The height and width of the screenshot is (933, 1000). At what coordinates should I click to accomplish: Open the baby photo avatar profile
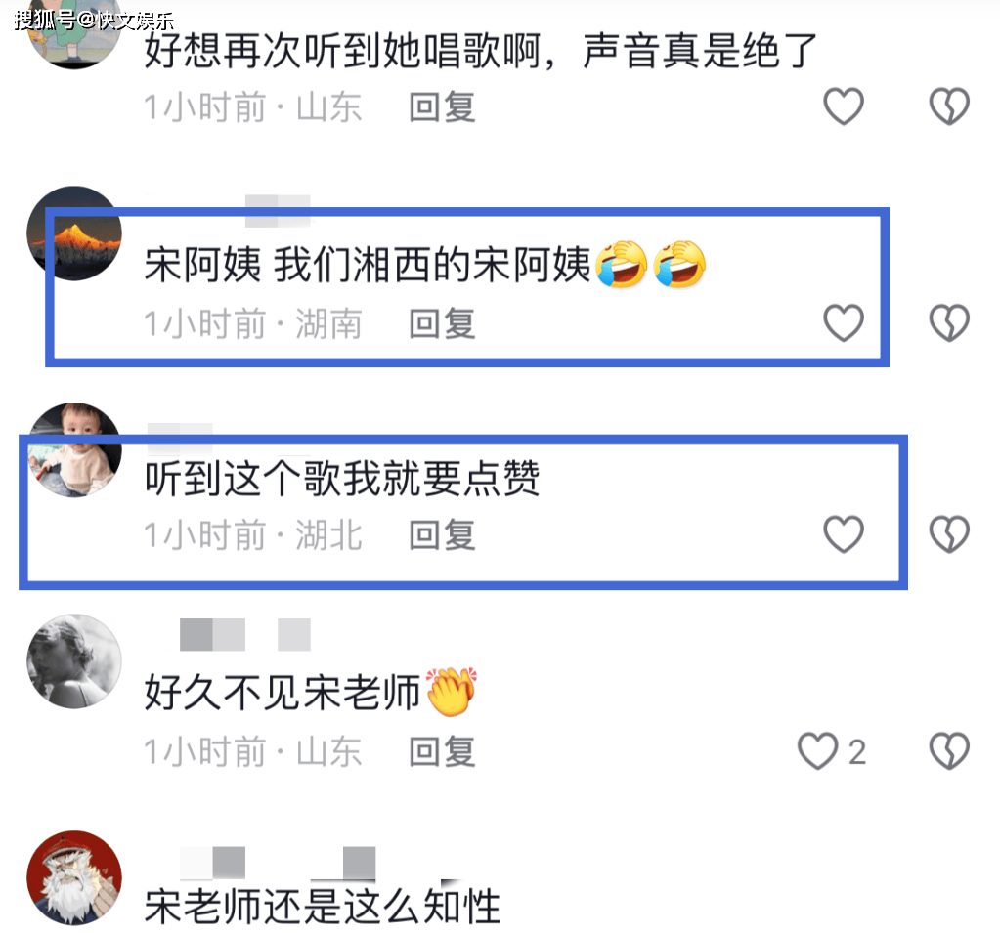click(74, 450)
